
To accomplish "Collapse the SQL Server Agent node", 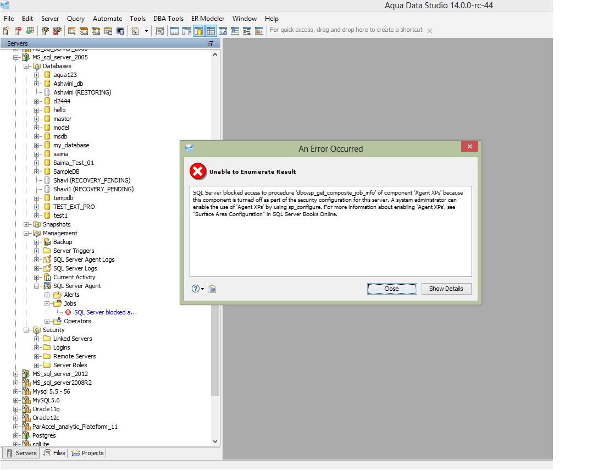I will 36,286.
